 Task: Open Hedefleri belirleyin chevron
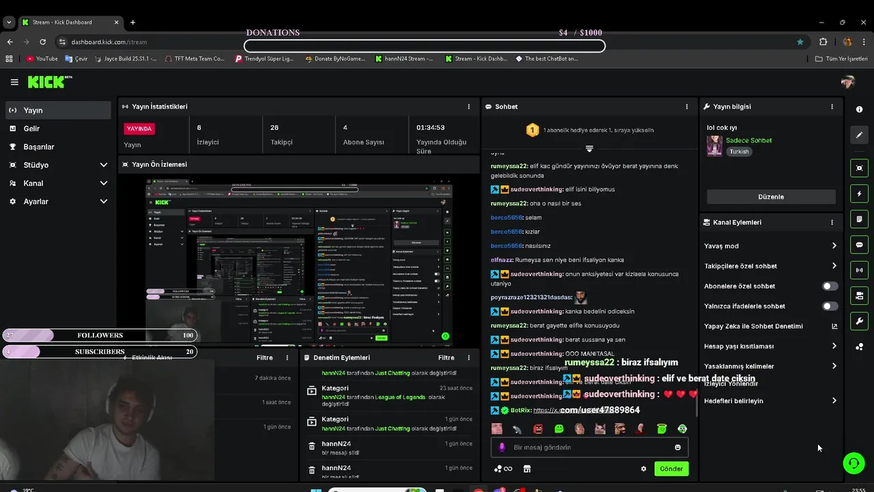834,400
